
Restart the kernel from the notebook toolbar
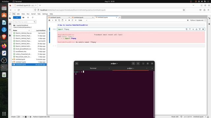pos(73,20)
